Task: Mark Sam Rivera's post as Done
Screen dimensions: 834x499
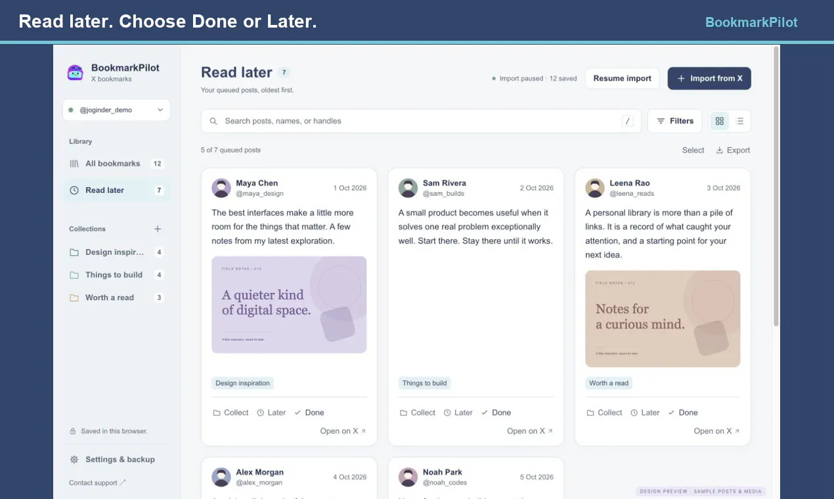Action: click(496, 413)
